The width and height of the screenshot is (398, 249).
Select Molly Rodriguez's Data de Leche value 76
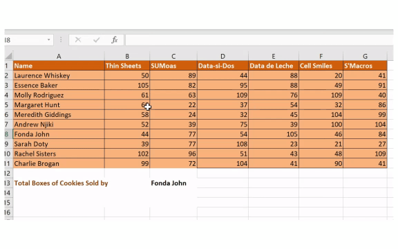[274, 95]
